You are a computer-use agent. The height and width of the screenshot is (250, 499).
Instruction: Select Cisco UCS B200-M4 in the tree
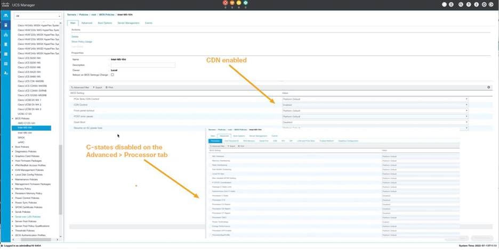[29, 58]
